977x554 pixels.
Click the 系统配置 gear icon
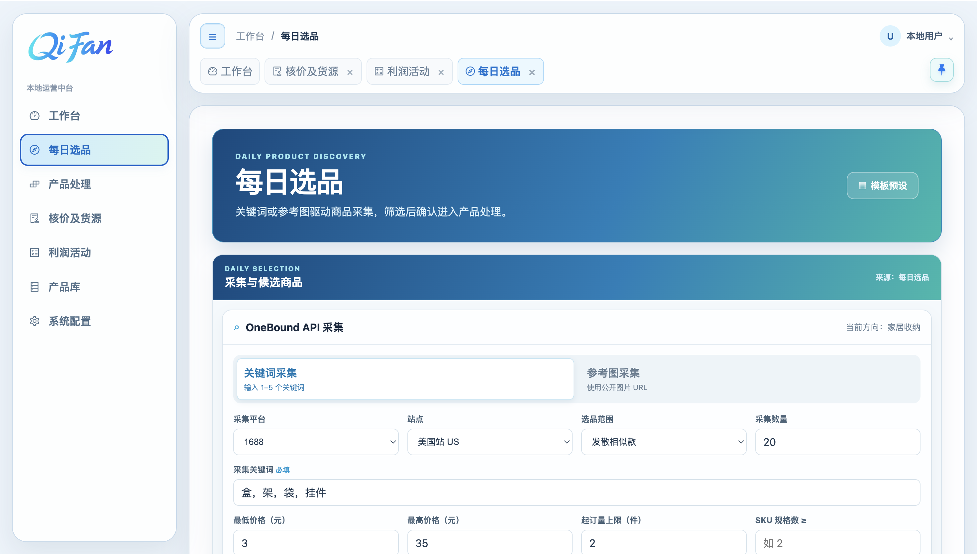35,321
